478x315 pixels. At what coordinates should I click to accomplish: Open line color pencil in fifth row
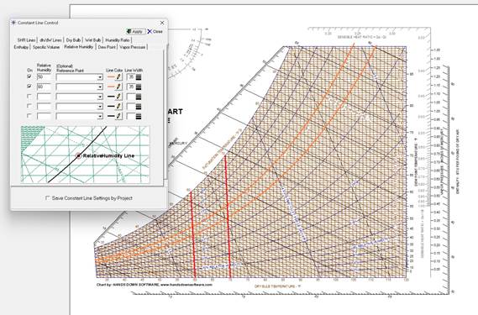click(119, 116)
